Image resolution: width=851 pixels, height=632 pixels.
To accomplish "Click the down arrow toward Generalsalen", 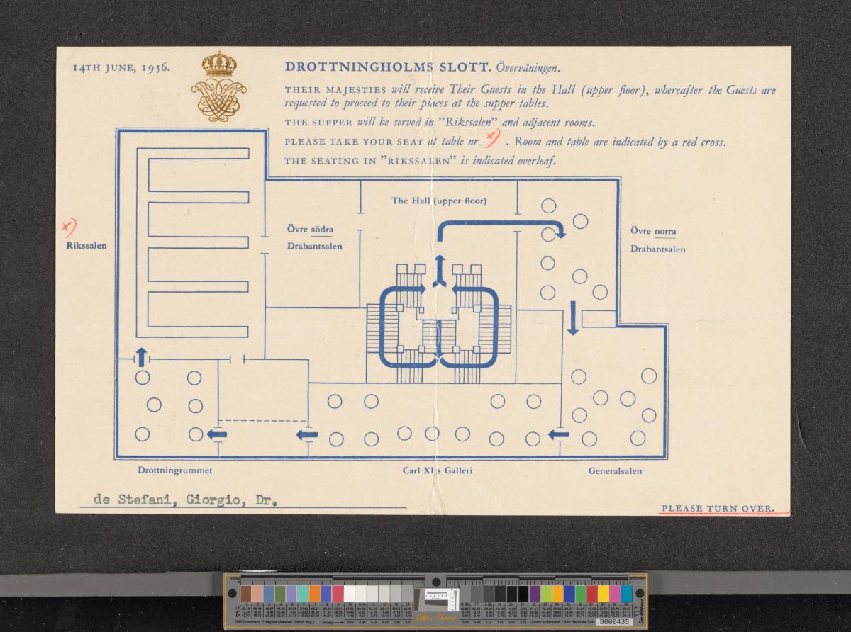I will point(573,318).
